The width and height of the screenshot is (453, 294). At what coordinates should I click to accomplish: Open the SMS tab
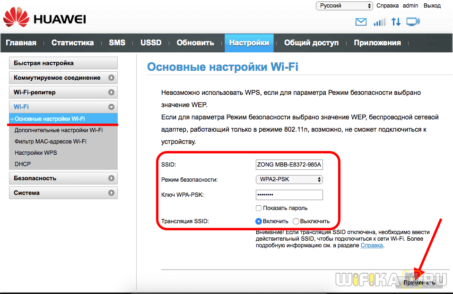click(x=117, y=42)
